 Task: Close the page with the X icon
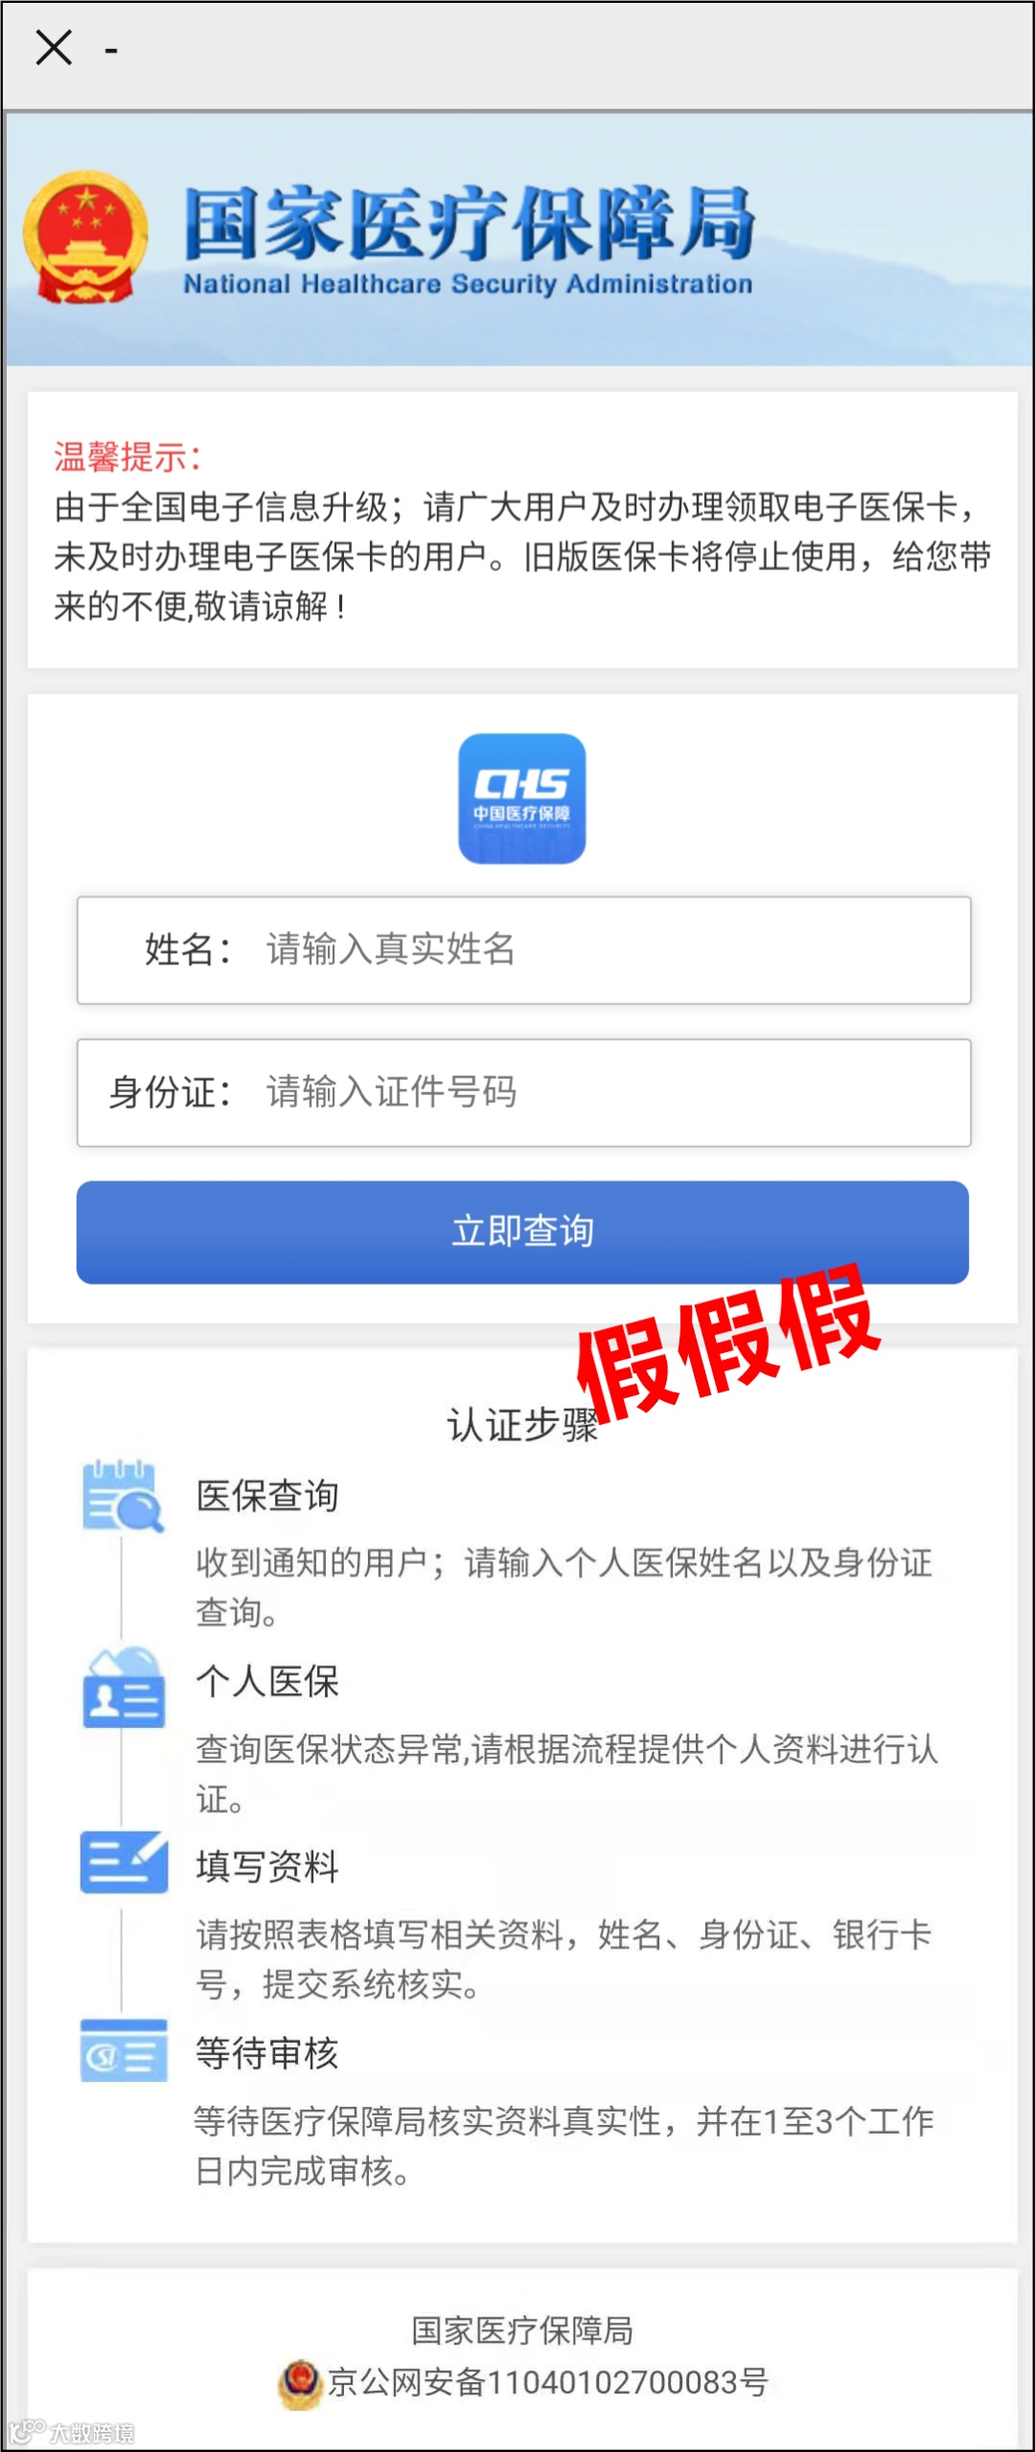(54, 47)
